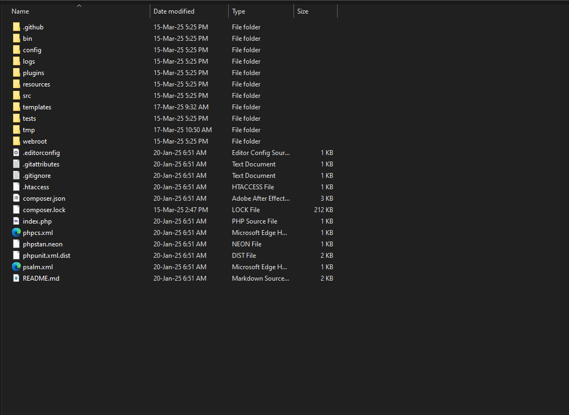Click the .editorconfig gear file icon
Image resolution: width=569 pixels, height=415 pixels.
16,152
